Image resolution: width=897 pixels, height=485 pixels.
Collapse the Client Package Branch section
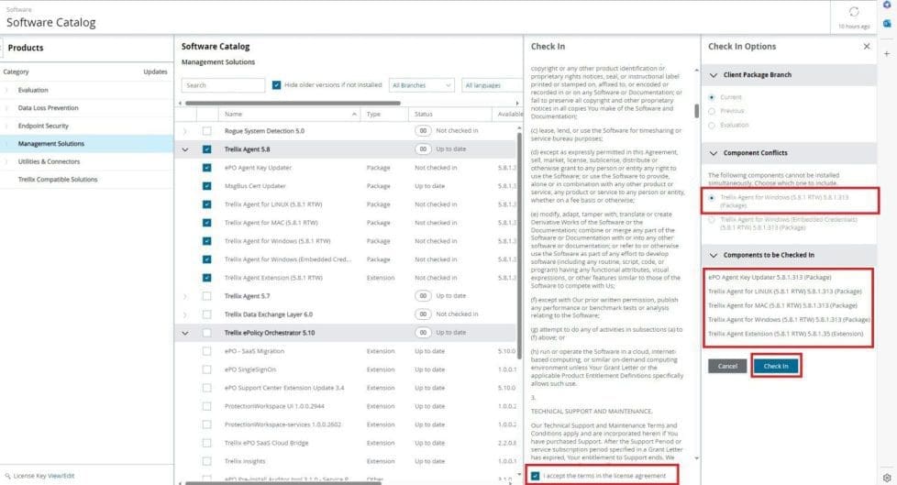coord(712,75)
